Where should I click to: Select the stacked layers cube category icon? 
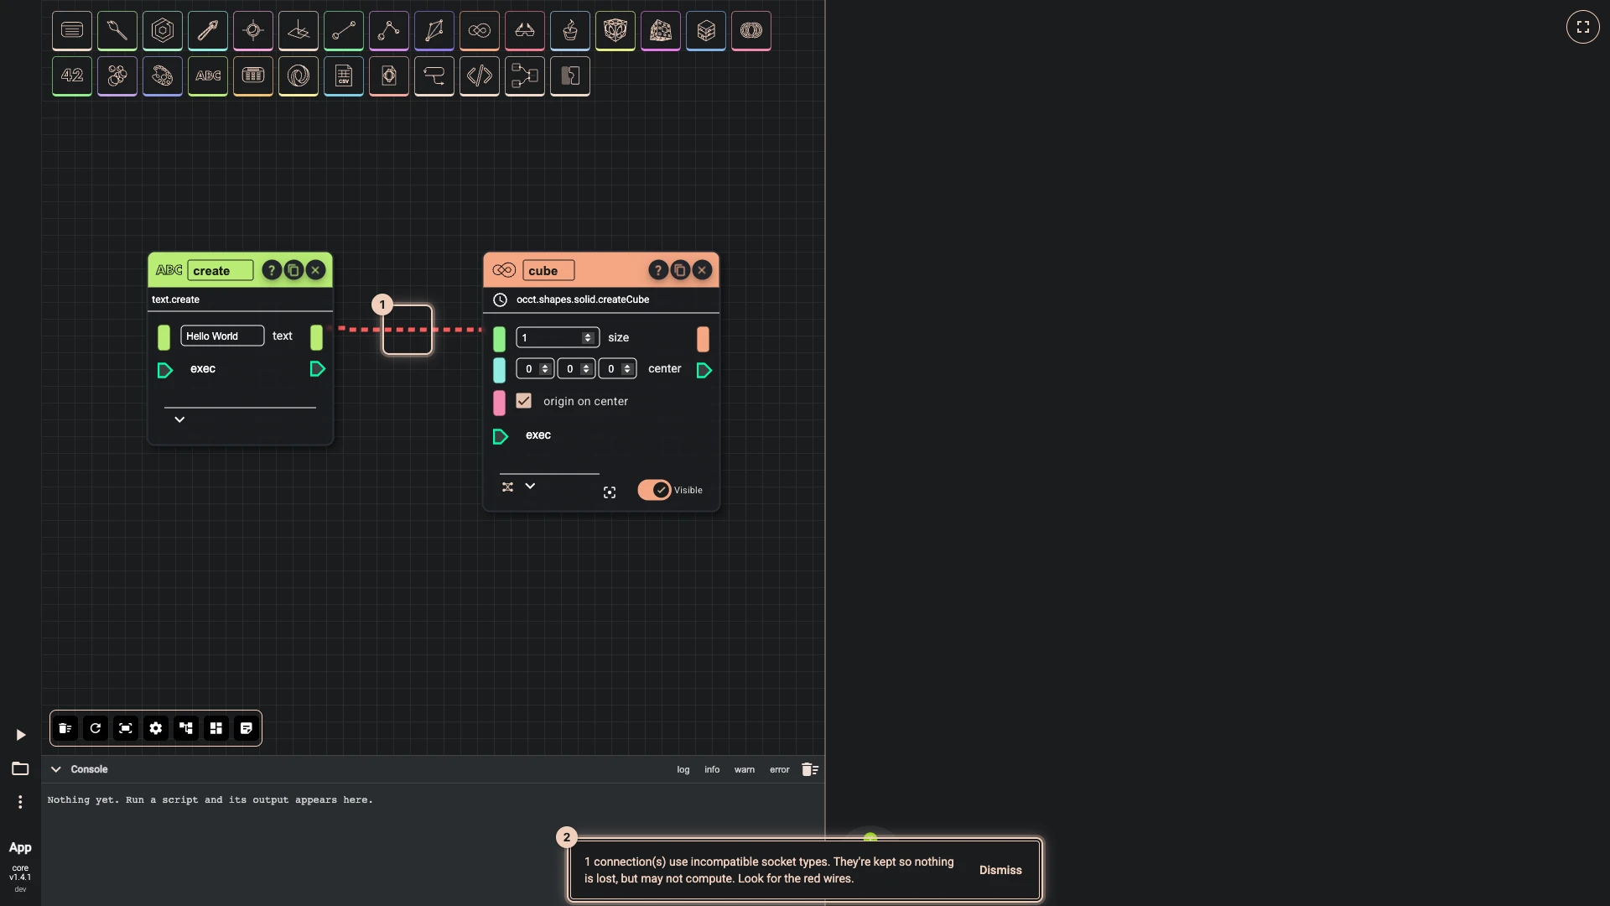coord(706,31)
